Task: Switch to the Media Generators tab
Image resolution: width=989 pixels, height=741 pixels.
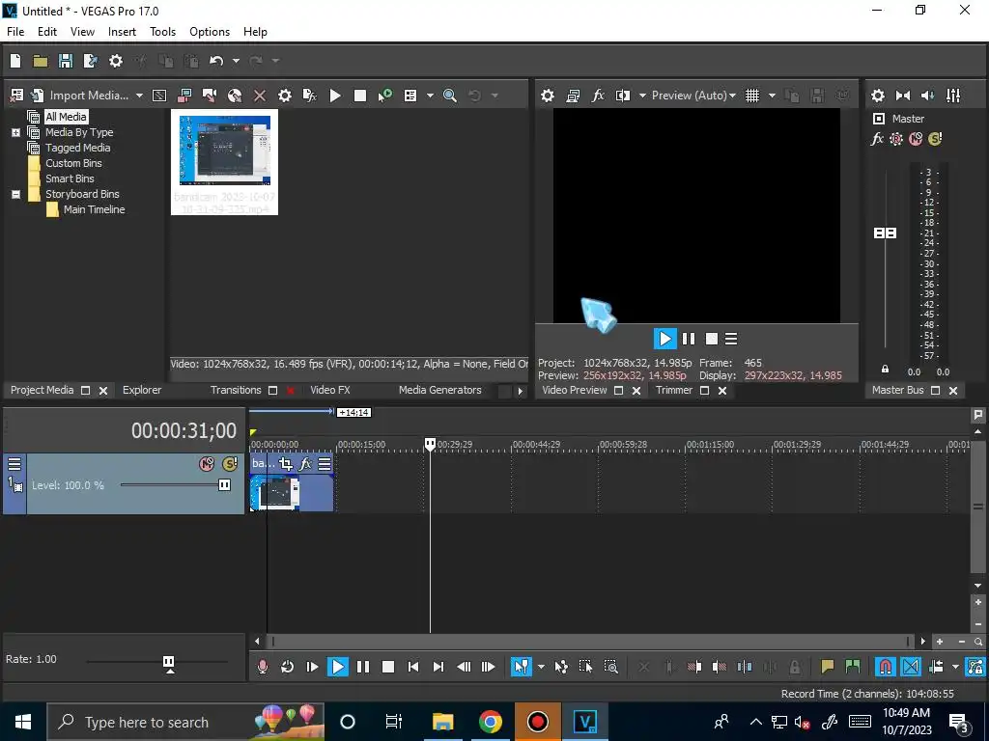Action: pos(439,390)
